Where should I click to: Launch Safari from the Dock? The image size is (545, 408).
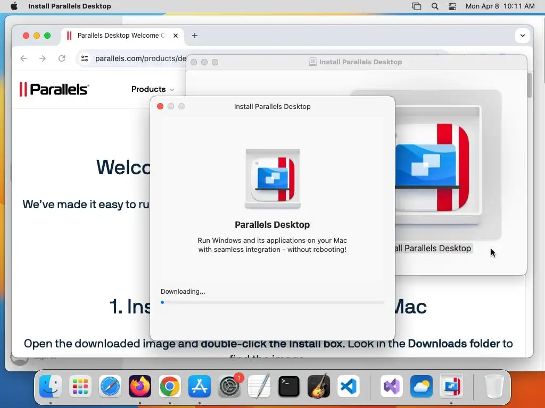[110, 386]
